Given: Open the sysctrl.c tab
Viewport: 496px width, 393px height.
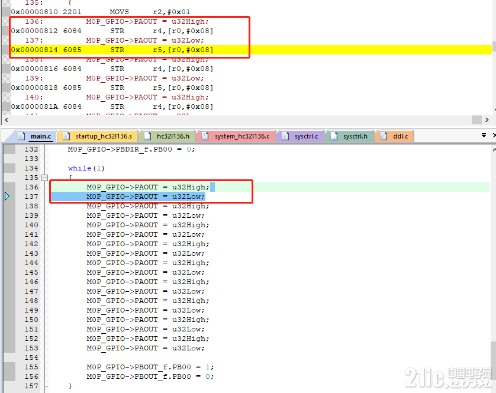Looking at the screenshot, I should [301, 136].
